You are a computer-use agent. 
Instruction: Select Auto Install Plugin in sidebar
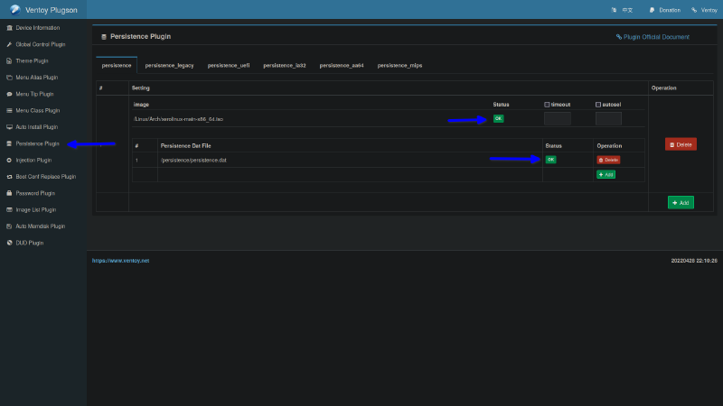[x=36, y=126]
